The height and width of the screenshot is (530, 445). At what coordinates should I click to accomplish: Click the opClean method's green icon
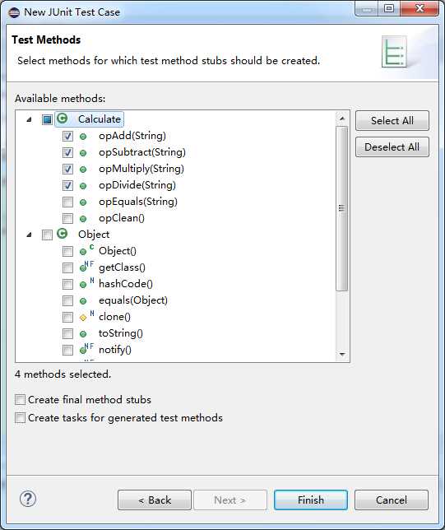click(x=83, y=219)
